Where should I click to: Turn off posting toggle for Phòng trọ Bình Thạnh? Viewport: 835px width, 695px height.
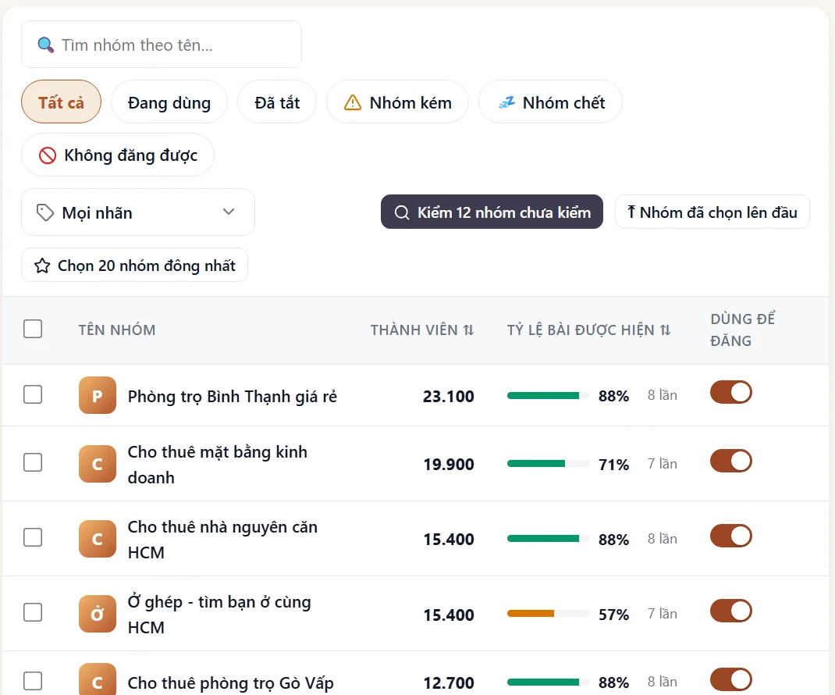(x=731, y=392)
